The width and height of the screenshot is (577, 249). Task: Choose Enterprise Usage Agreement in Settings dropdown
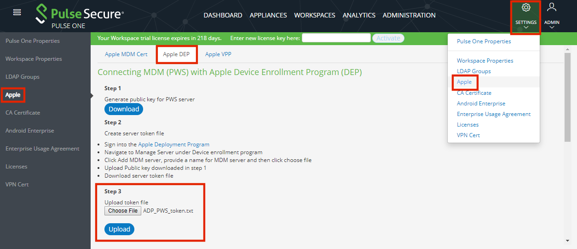tap(494, 114)
